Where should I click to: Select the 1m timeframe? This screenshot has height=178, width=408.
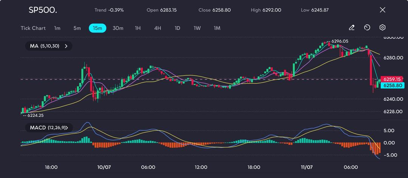point(57,28)
